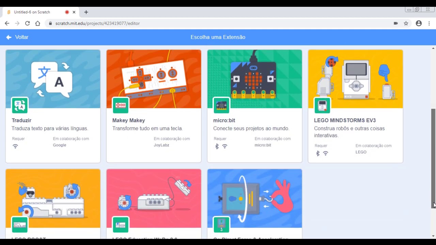436x245 pixels.
Task: Click the Wi-Fi icon under LEGO MINDSTORMS EV3
Action: (326, 153)
